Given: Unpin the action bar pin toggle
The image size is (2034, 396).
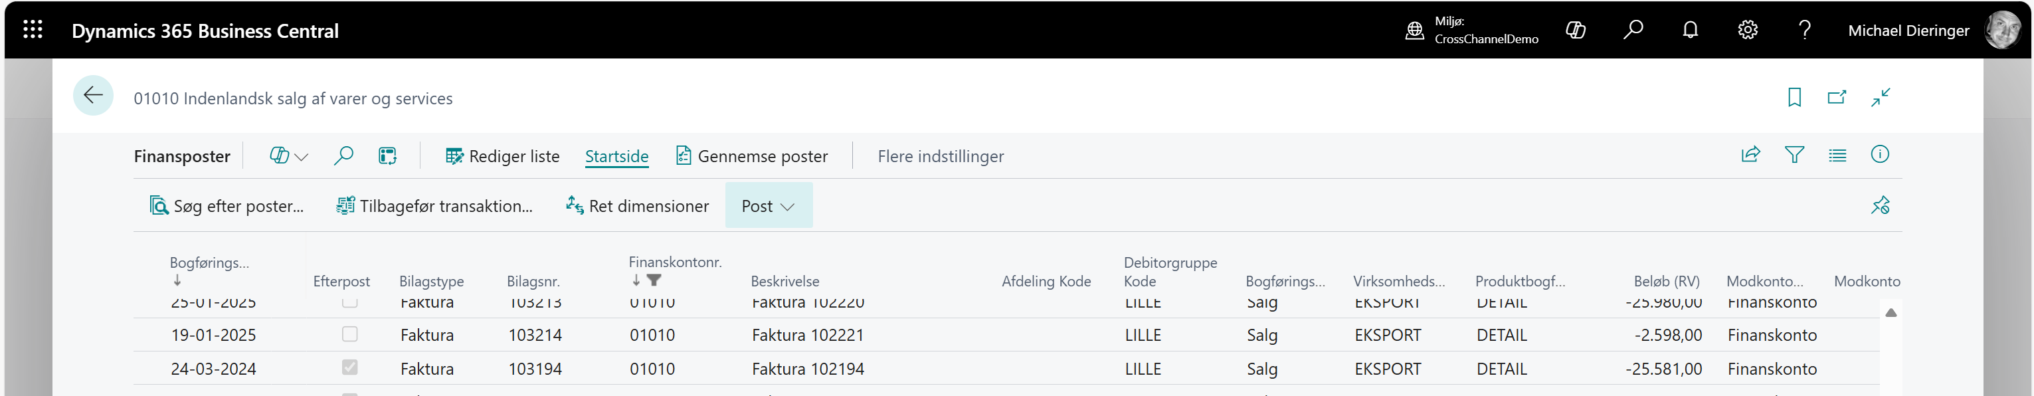Looking at the screenshot, I should [x=1881, y=205].
